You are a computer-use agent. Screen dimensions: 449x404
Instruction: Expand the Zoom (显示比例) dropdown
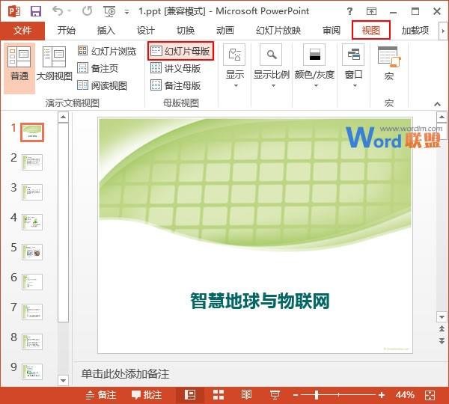click(271, 67)
